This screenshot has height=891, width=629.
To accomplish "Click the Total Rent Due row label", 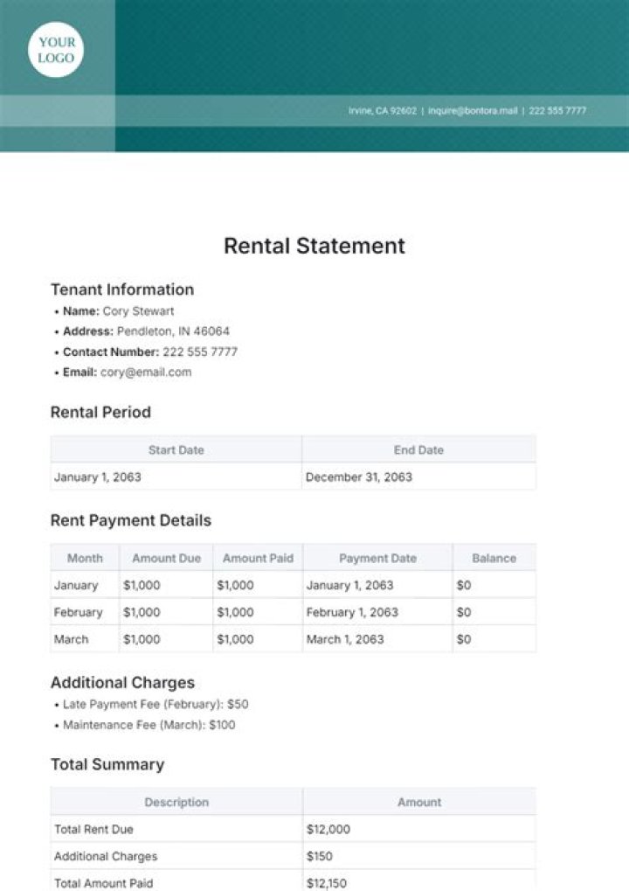I will click(94, 829).
